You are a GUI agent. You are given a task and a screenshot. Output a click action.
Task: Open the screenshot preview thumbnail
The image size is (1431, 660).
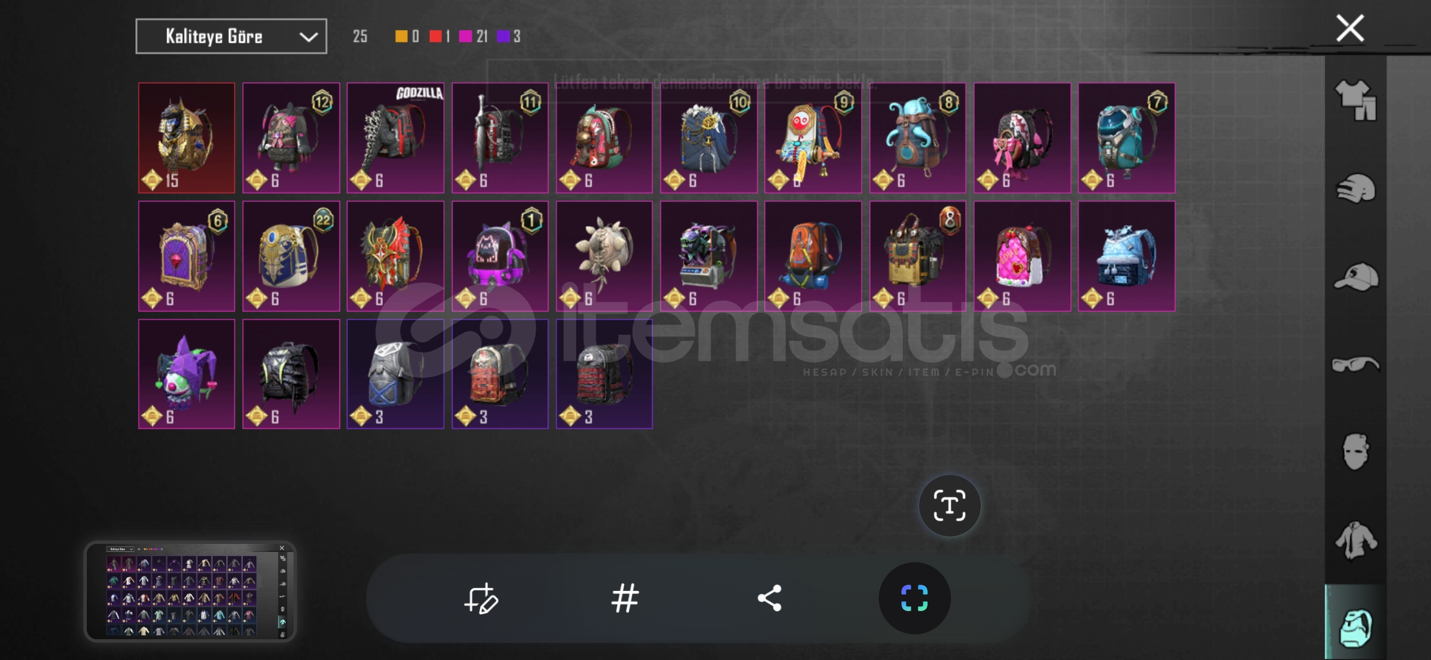[x=190, y=591]
